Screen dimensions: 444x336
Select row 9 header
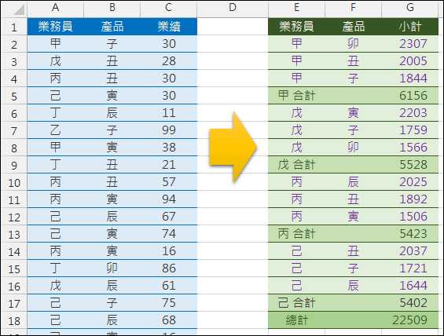coord(14,165)
